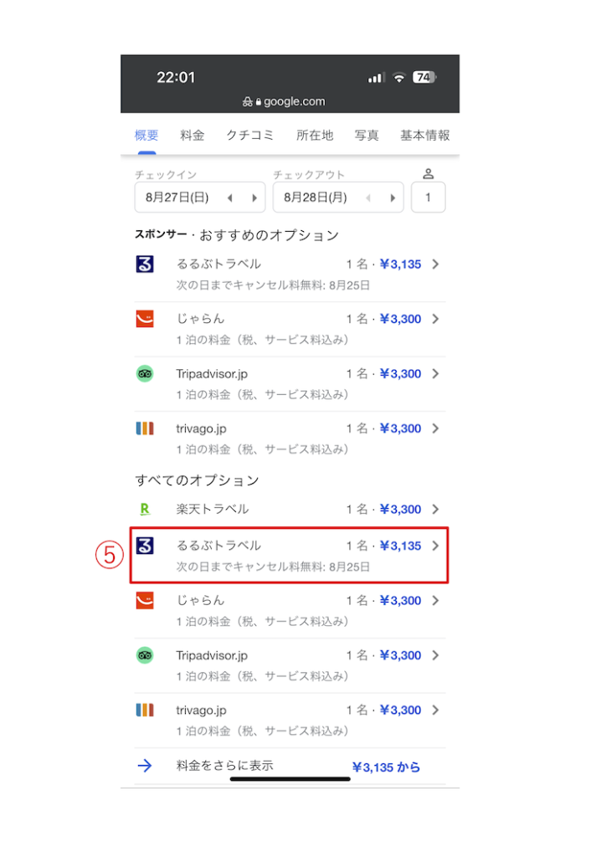Screen dimensions: 606x857
Task: Click the Wi-Fi status icon
Action: [399, 78]
